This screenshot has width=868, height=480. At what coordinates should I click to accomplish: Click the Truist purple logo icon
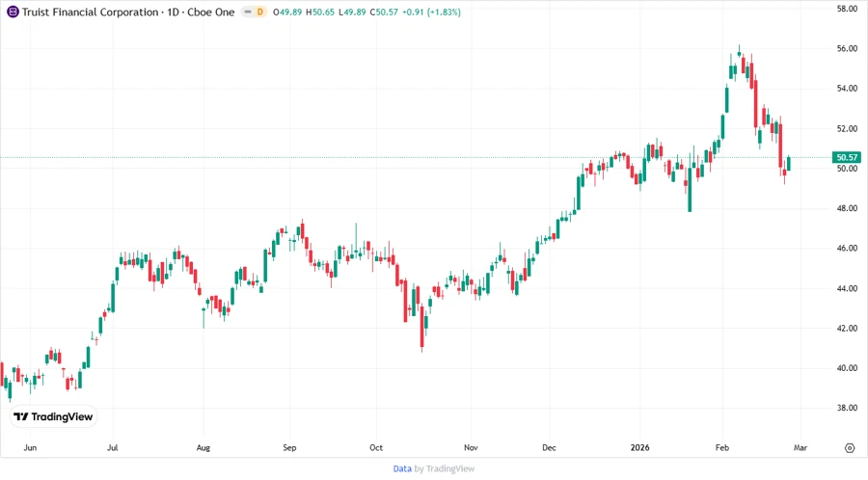click(13, 12)
